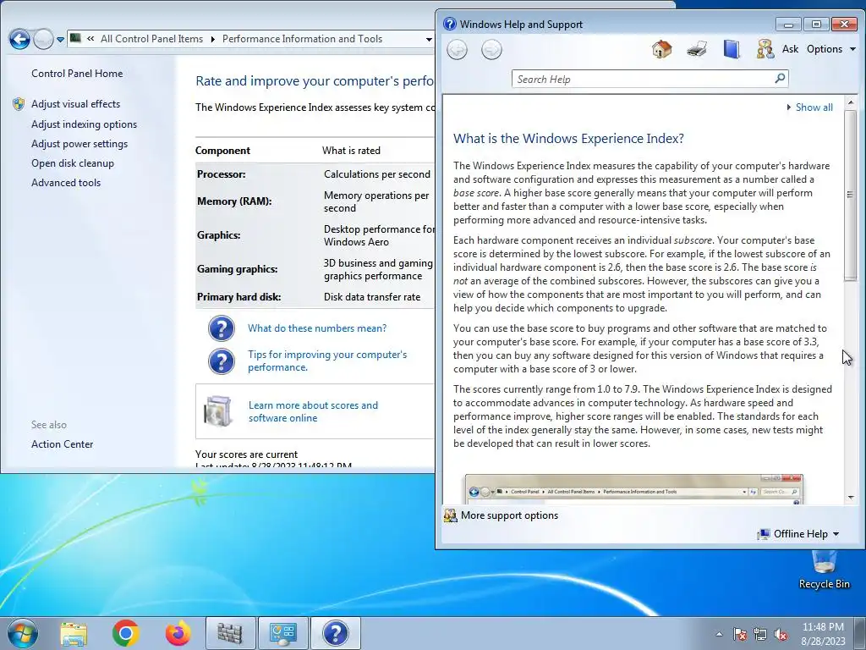Click the Primary hard disk row label
The image size is (866, 650).
[x=239, y=297]
